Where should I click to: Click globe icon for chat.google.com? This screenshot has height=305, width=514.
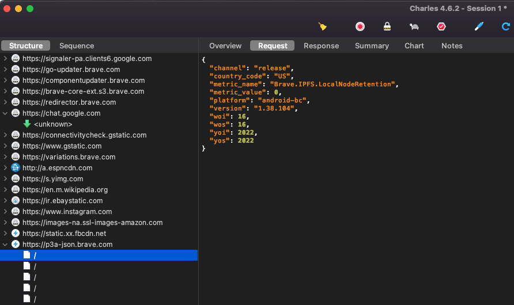(x=16, y=113)
